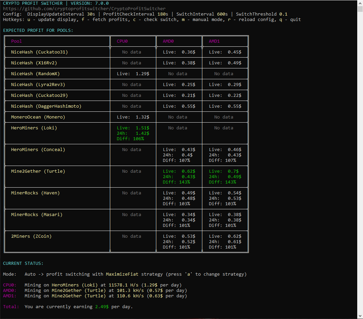The height and width of the screenshot is (319, 363).
Task: Click 'Live: 0.54$' in Haven AMD1 cell
Action: click(225, 193)
